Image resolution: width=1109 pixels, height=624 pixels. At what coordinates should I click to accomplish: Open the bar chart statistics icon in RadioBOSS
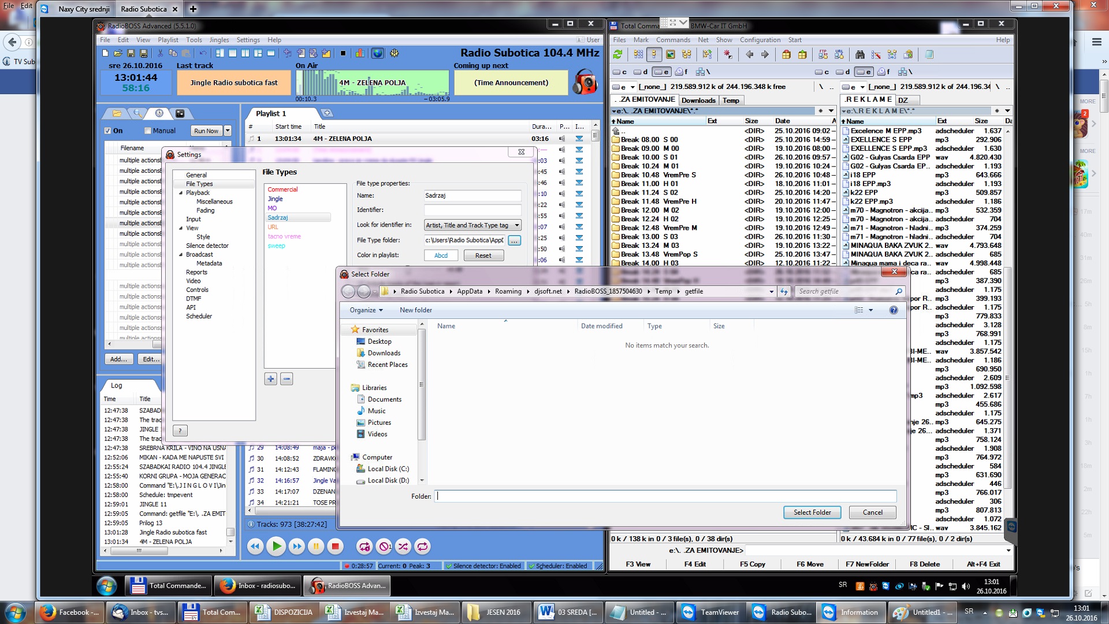[x=360, y=53]
